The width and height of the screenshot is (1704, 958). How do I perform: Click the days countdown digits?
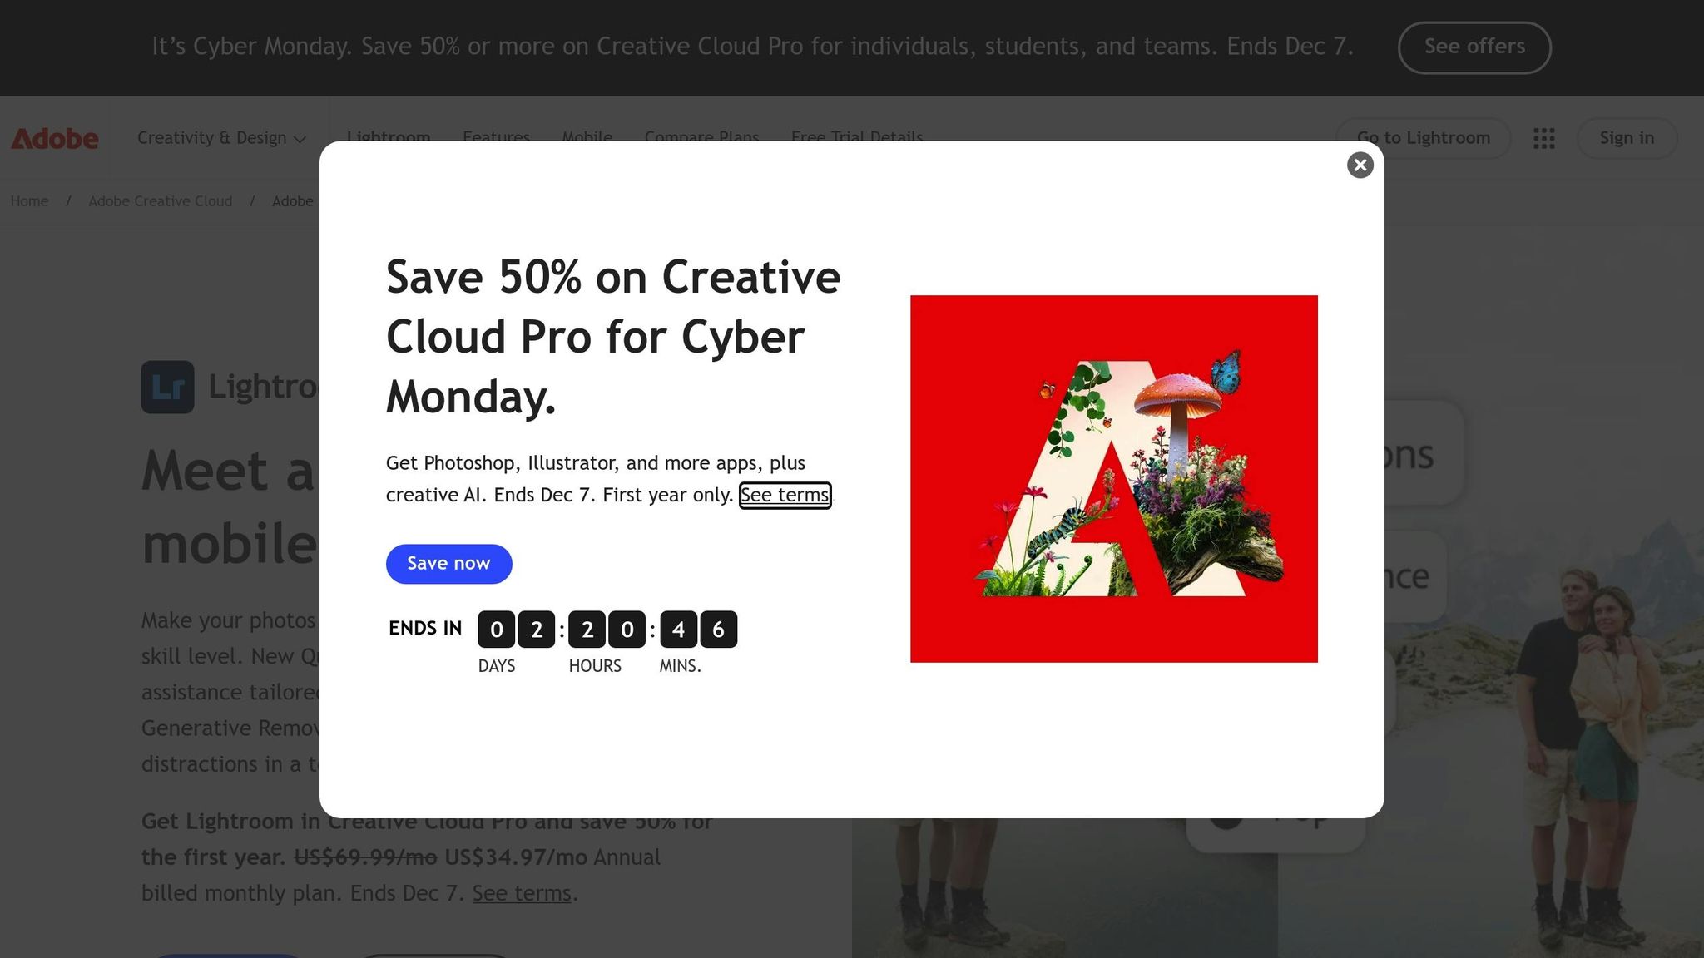517,630
